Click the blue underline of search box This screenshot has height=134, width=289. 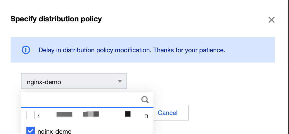(87, 107)
